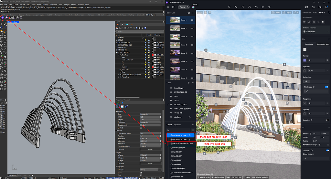Click the D5 video render icon
The image size is (331, 179).
click(320, 7)
